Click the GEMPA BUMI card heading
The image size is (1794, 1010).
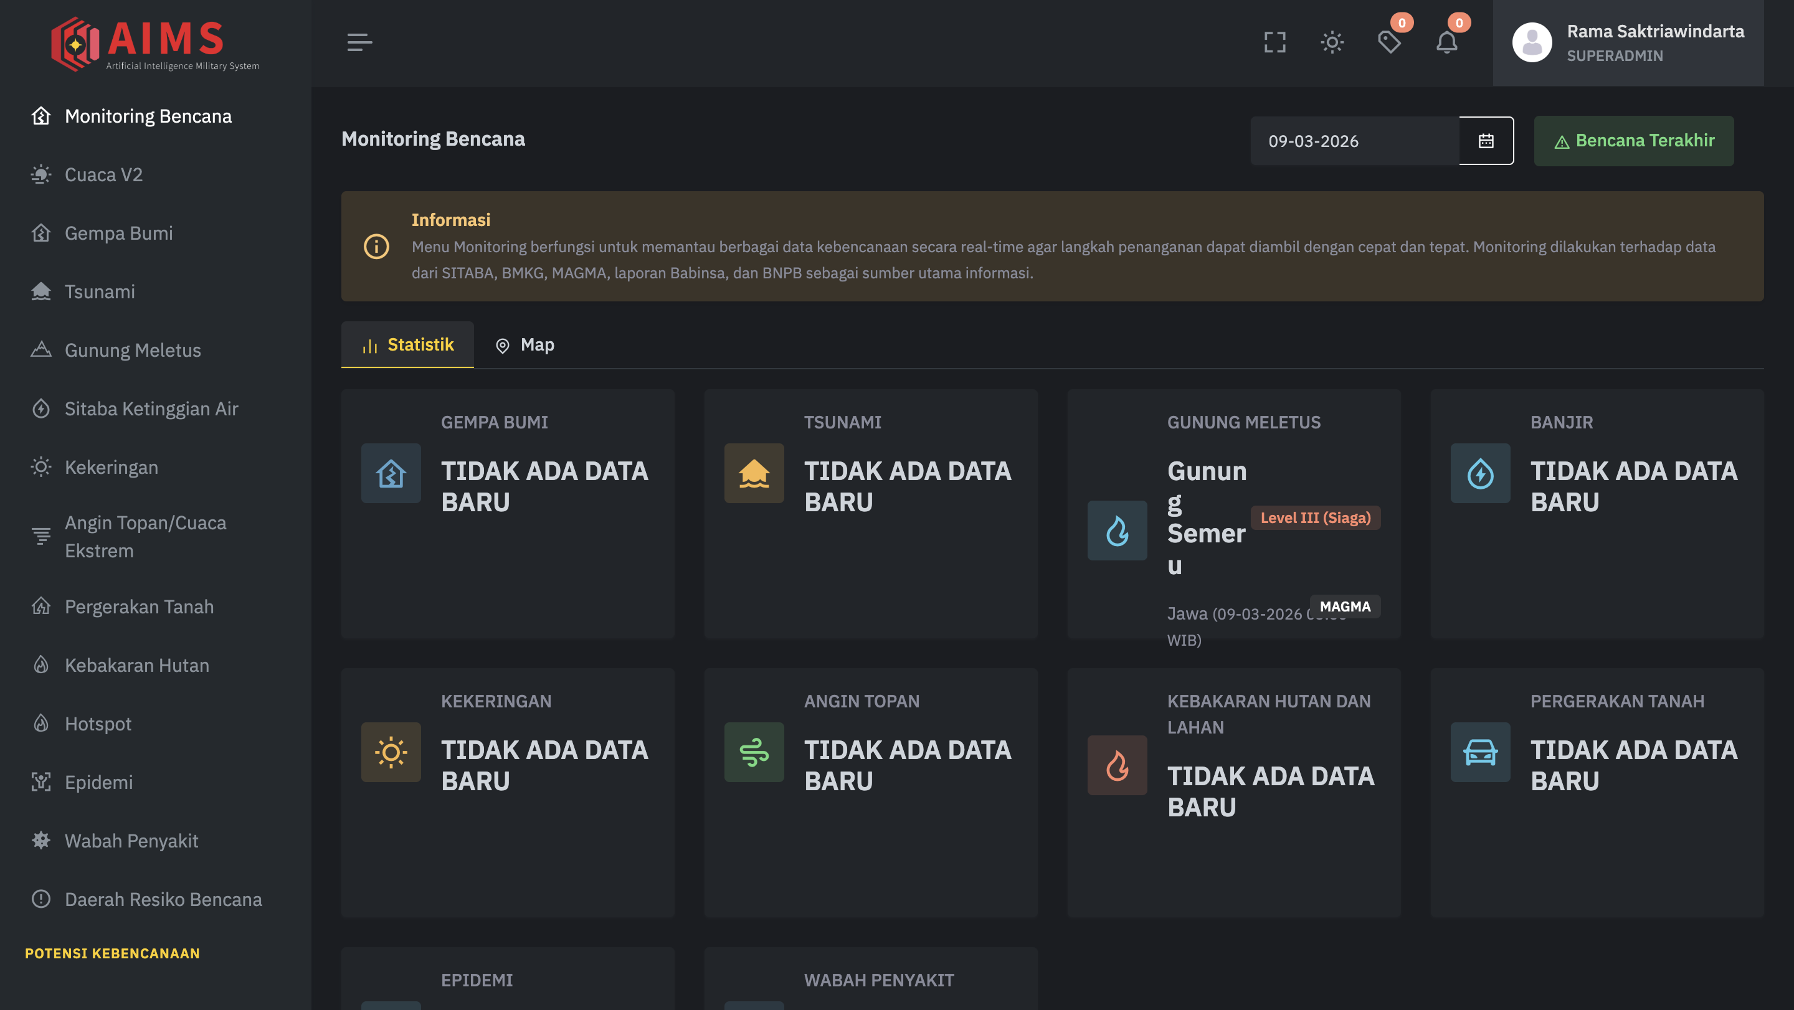pos(495,422)
